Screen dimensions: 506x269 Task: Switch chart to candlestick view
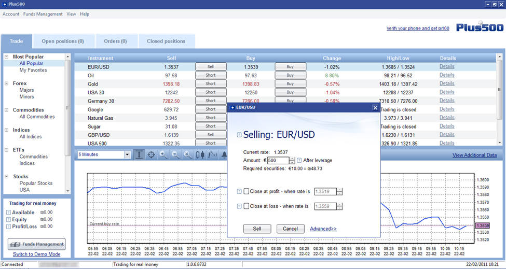pyautogui.click(x=200, y=154)
